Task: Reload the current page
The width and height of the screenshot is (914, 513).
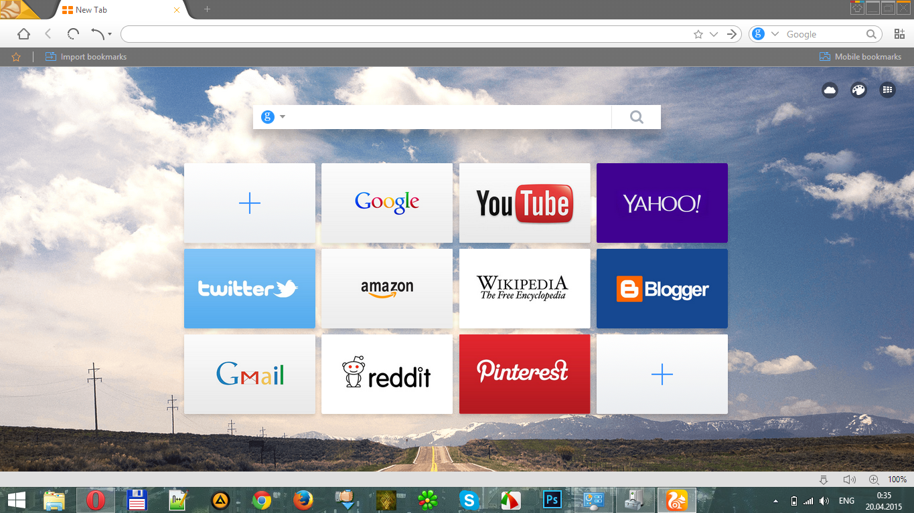Action: [x=73, y=34]
